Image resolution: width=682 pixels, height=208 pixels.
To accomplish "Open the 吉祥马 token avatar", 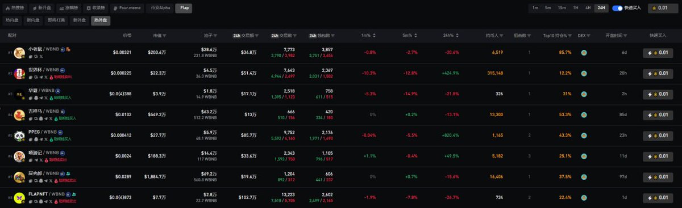I will pos(19,114).
